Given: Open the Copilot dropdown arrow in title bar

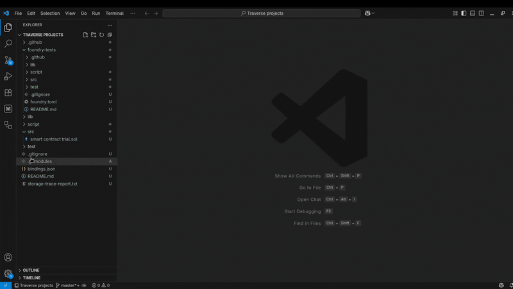Looking at the screenshot, I should [373, 13].
